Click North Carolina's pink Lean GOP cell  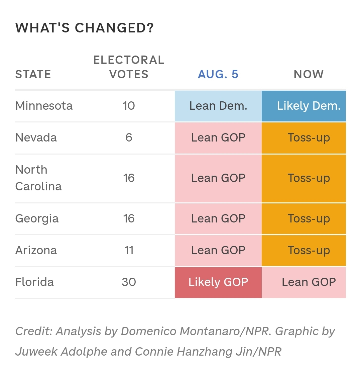(218, 178)
